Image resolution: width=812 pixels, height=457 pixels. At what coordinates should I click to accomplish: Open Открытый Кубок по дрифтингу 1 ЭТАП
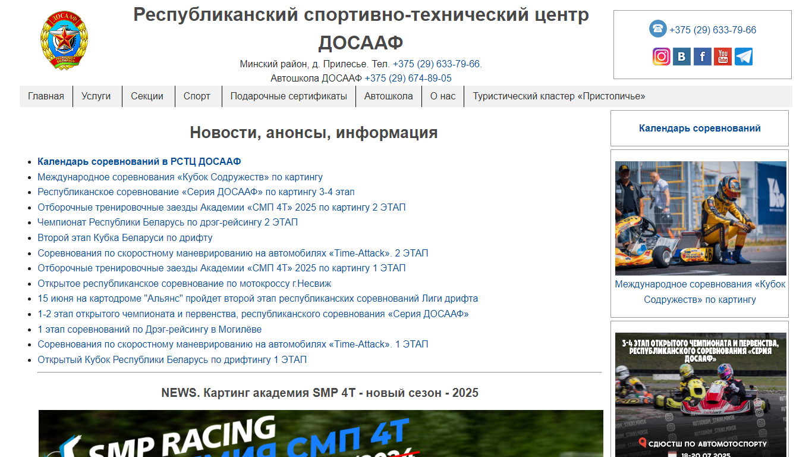tap(172, 359)
